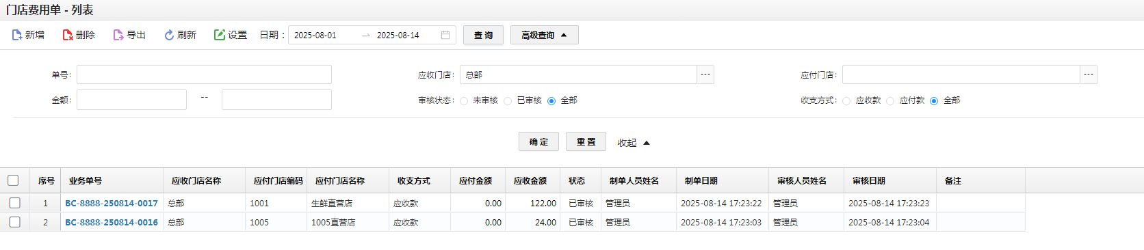Open order link BC-8888-250814-0016

pos(112,223)
